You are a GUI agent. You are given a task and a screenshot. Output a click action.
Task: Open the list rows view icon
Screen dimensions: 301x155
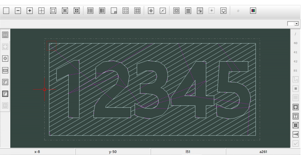pyautogui.click(x=102, y=11)
